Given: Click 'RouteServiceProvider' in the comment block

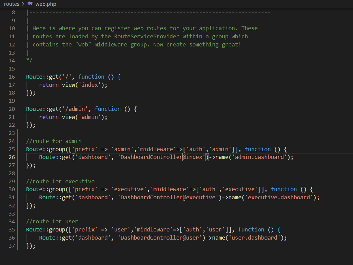Looking at the screenshot, I should click(x=147, y=37).
